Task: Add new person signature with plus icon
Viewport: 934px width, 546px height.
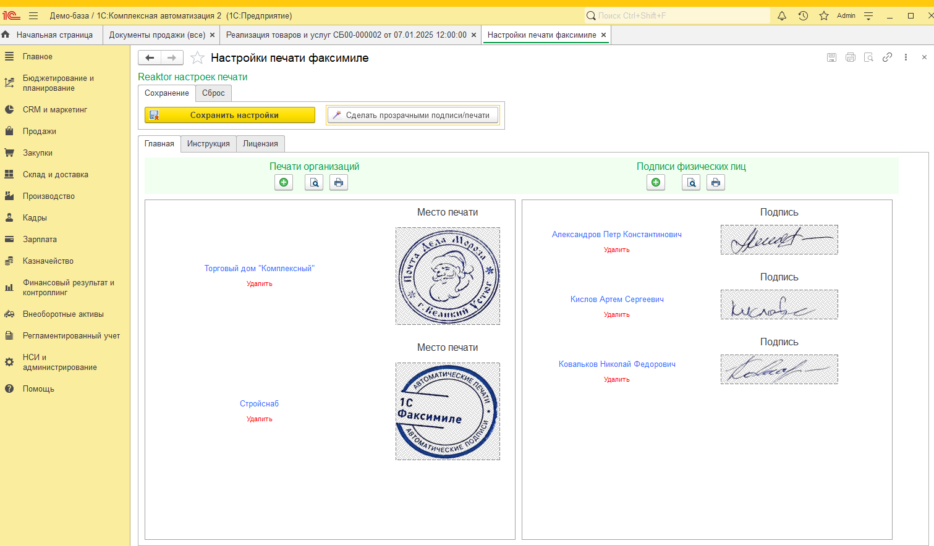Action: click(656, 183)
